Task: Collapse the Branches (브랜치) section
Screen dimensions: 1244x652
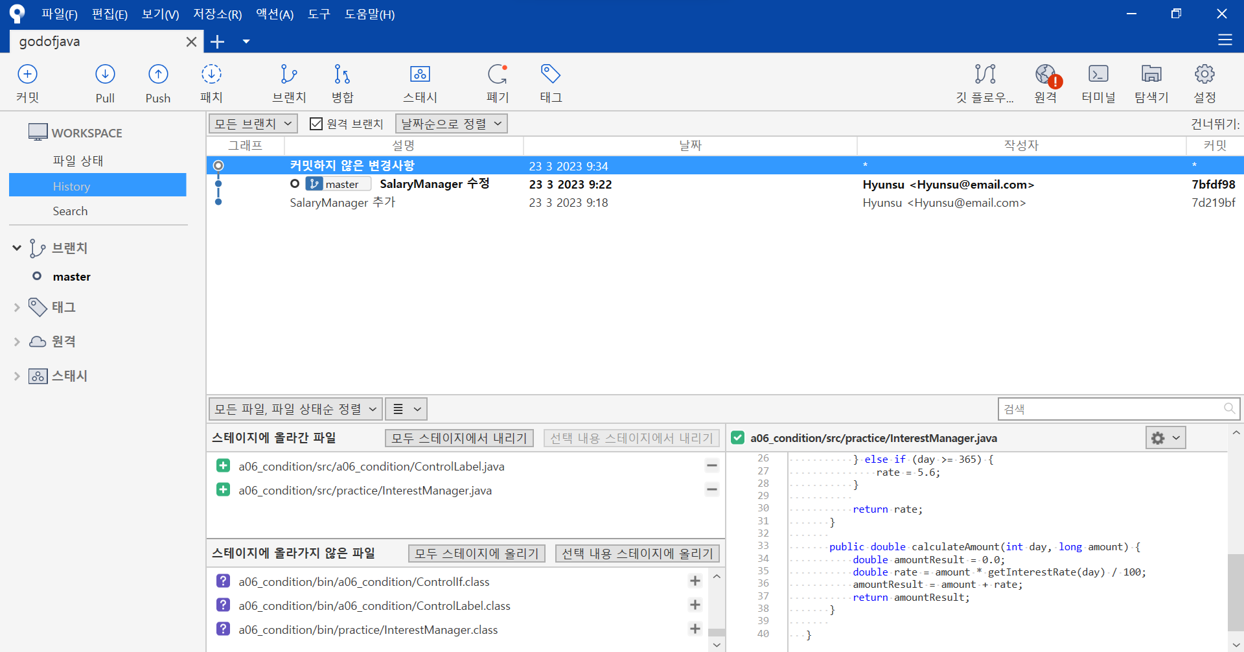Action: click(x=17, y=248)
